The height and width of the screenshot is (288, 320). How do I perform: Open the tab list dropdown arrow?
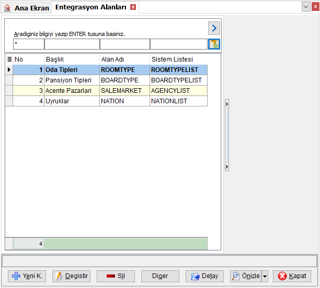point(306,7)
